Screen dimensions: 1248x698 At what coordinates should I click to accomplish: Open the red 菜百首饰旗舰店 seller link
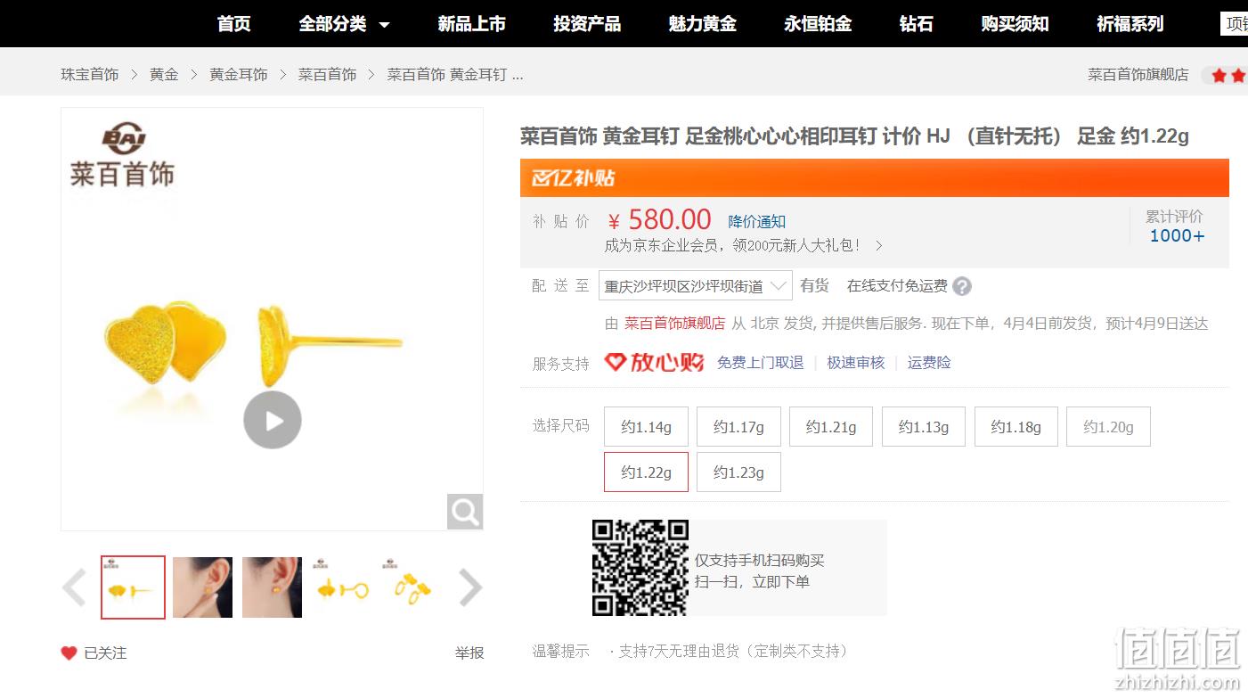point(675,324)
